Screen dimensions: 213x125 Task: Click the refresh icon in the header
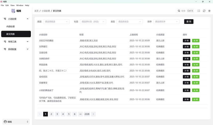click(x=204, y=11)
